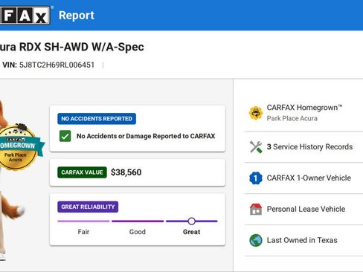Click the CARFAX Homegrown car badge icon
This screenshot has height=272, width=363.
(256, 113)
